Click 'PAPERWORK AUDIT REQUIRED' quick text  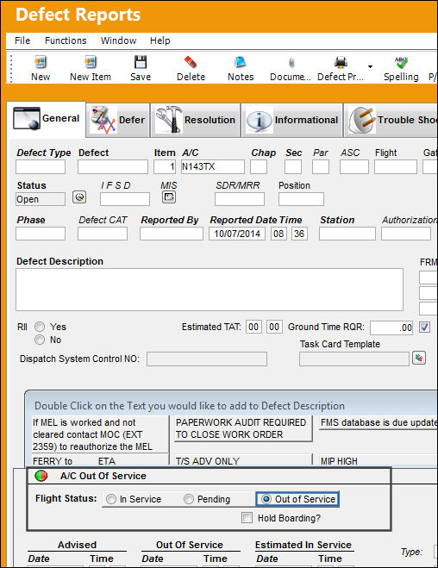tap(243, 428)
